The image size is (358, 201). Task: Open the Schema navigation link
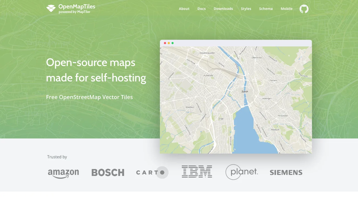[266, 9]
